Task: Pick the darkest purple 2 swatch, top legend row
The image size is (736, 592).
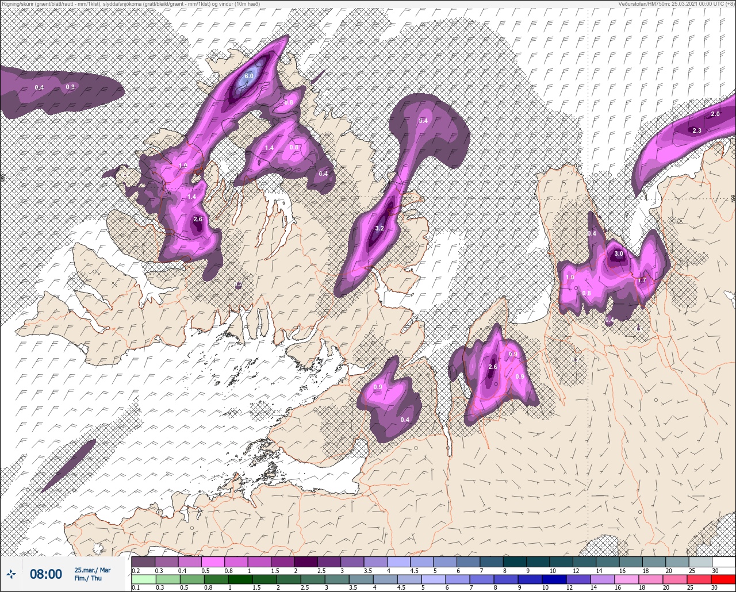Action: coord(305,561)
